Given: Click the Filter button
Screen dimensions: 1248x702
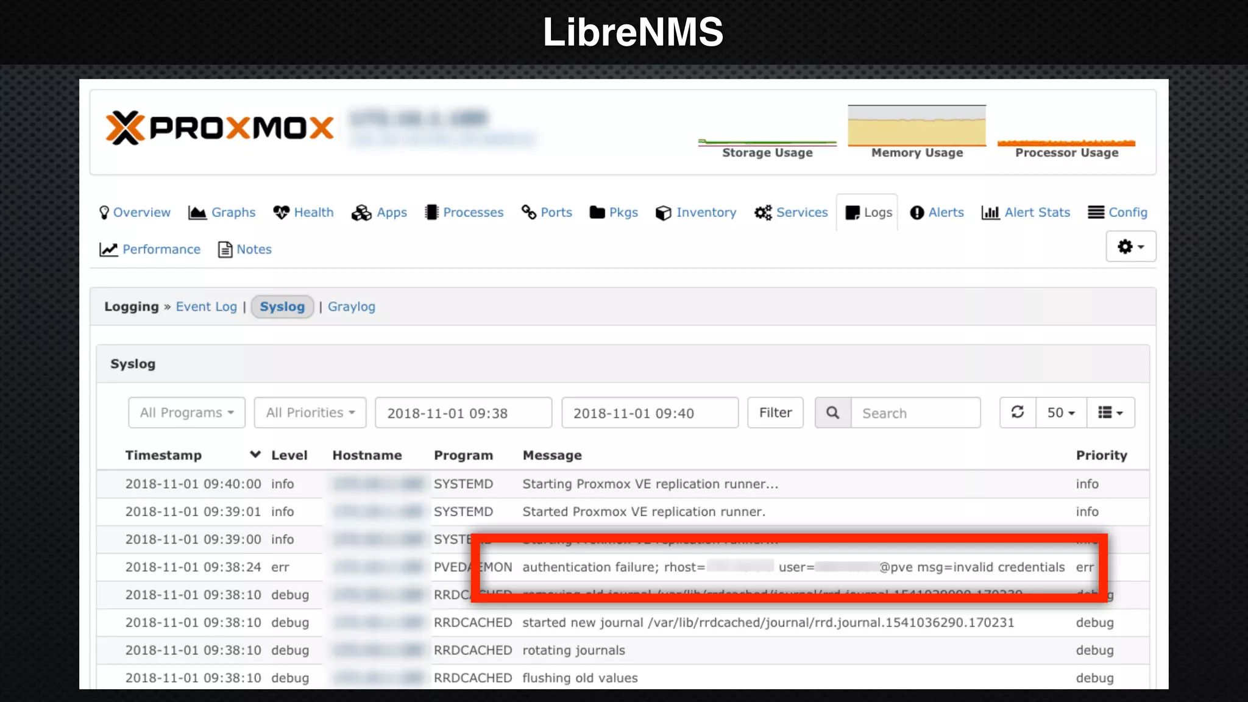Looking at the screenshot, I should tap(775, 413).
